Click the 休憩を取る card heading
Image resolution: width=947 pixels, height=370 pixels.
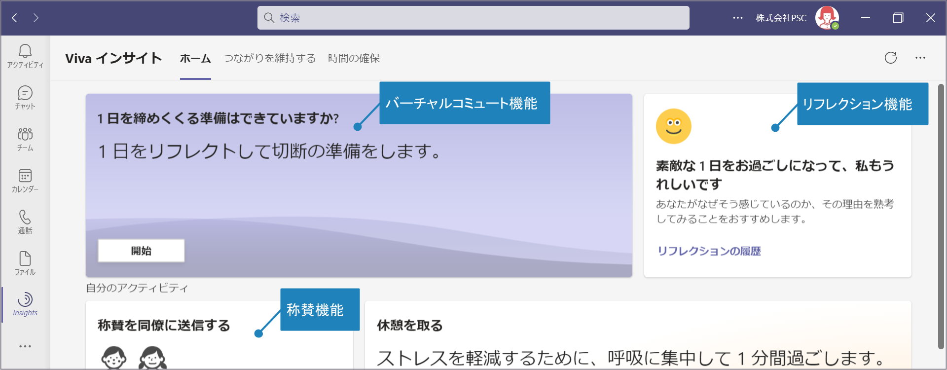(x=410, y=326)
